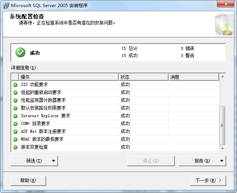237x193 pixels.
Task: Click 成功 status in 版本变更检查 row
Action: (125, 147)
